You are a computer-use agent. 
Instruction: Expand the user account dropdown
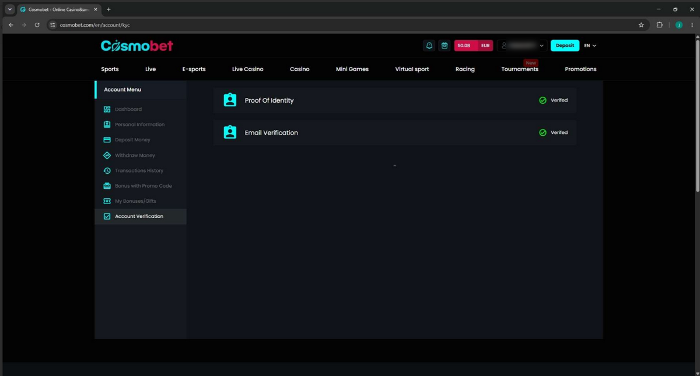click(x=542, y=45)
